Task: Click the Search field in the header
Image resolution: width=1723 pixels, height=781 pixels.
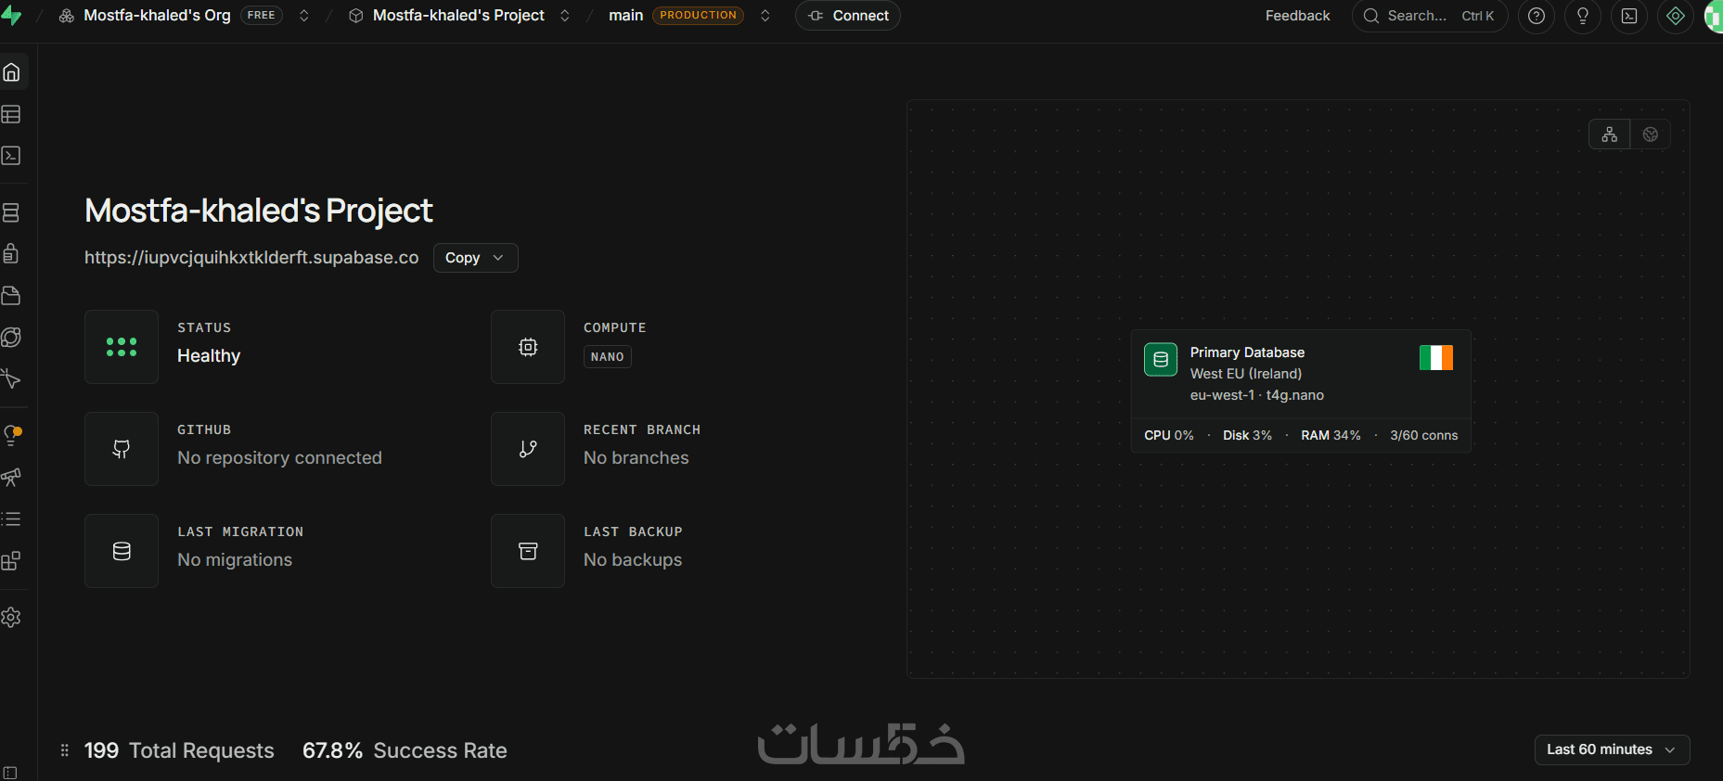Action: point(1430,16)
